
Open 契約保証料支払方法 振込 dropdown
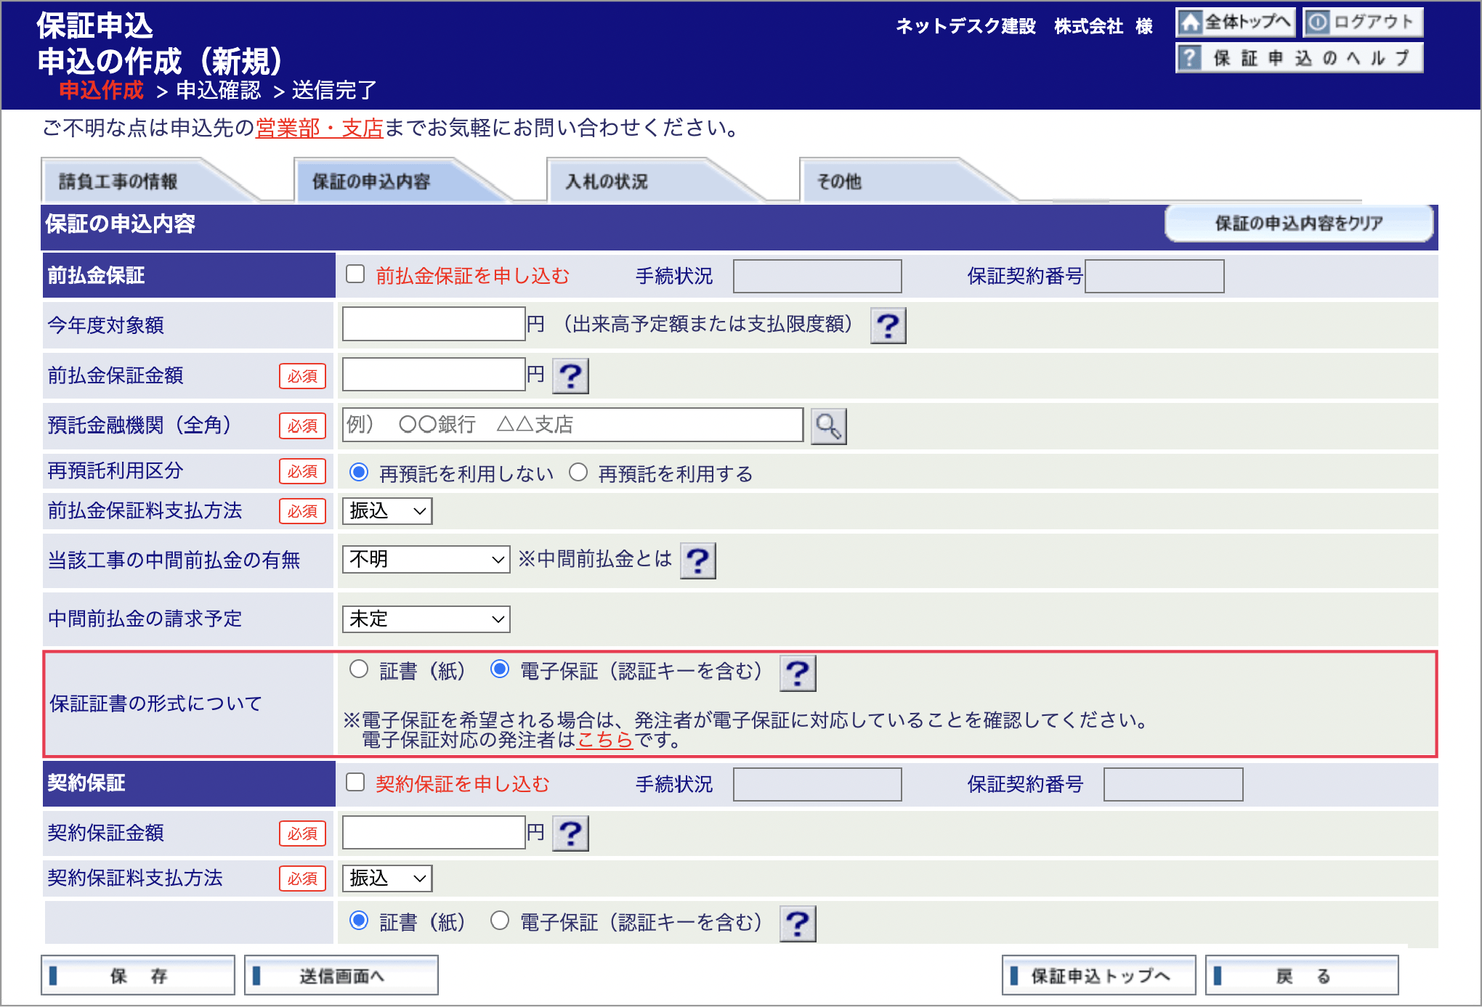pos(387,878)
